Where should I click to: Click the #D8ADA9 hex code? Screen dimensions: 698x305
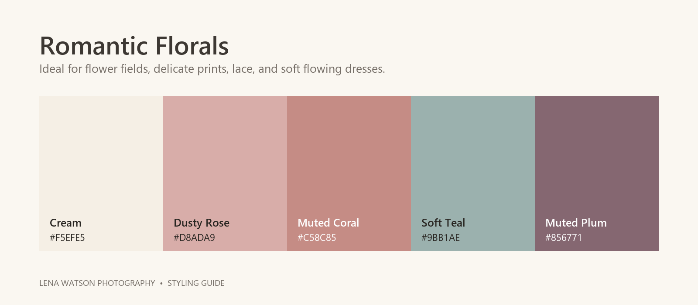tap(194, 237)
